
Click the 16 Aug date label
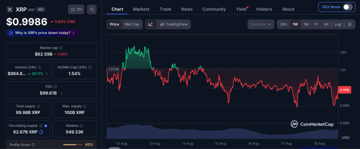[x=253, y=144]
